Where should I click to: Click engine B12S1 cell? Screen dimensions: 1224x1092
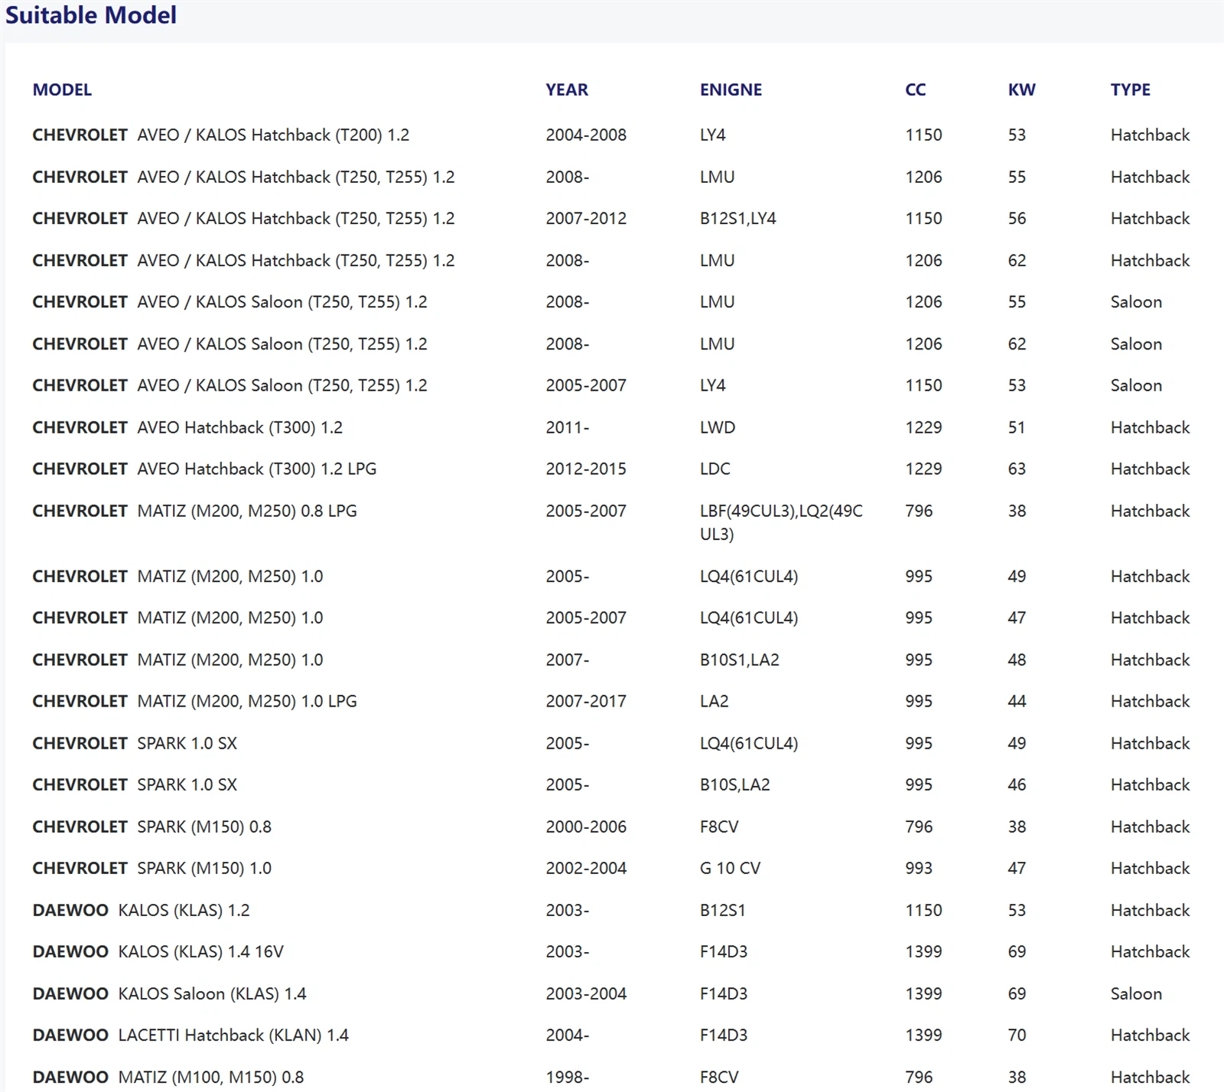(x=722, y=910)
